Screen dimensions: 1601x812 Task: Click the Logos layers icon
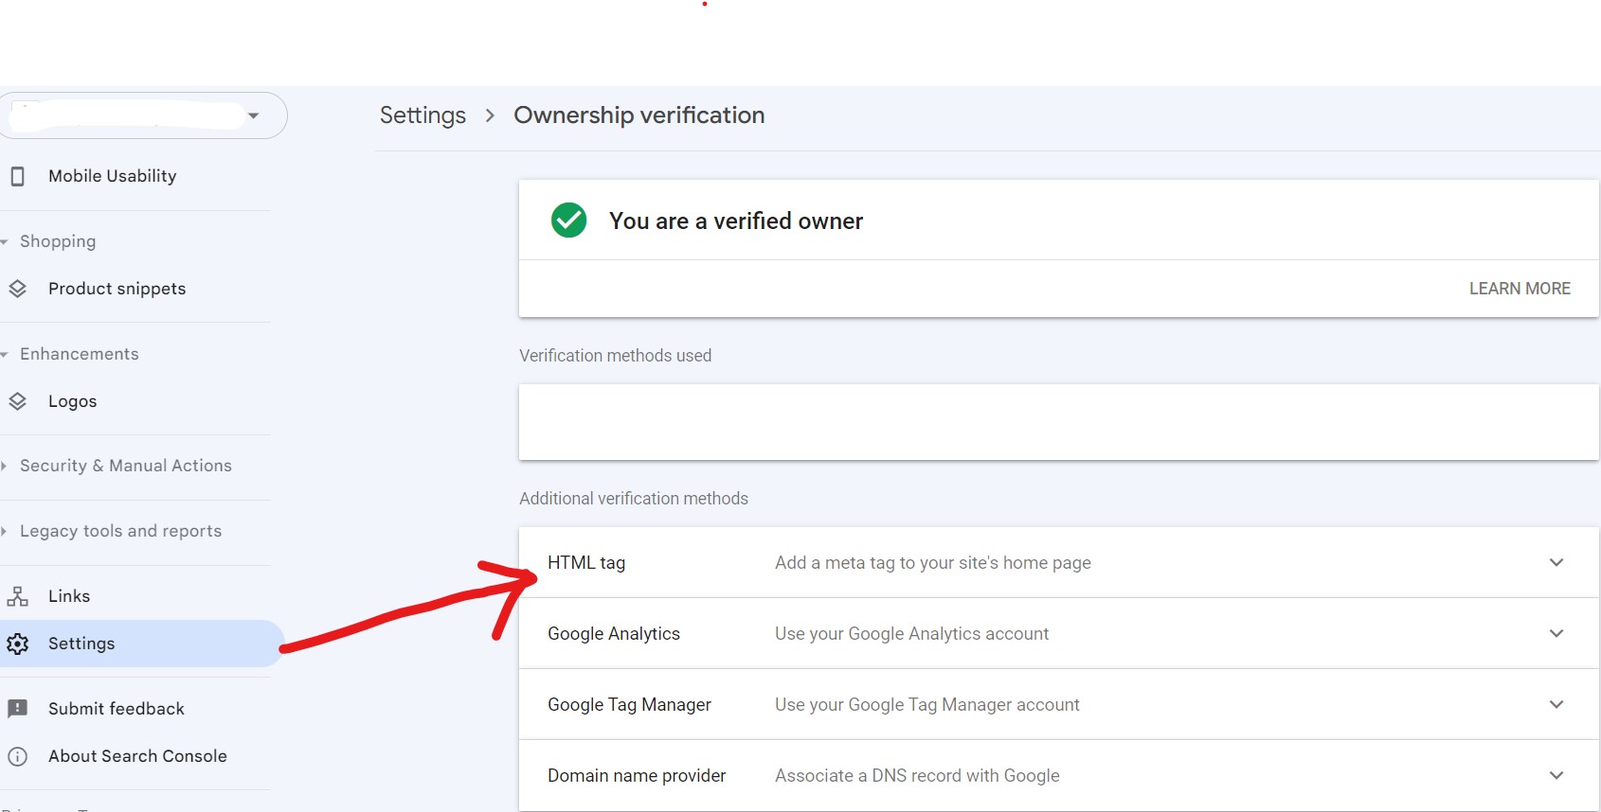pyautogui.click(x=17, y=401)
